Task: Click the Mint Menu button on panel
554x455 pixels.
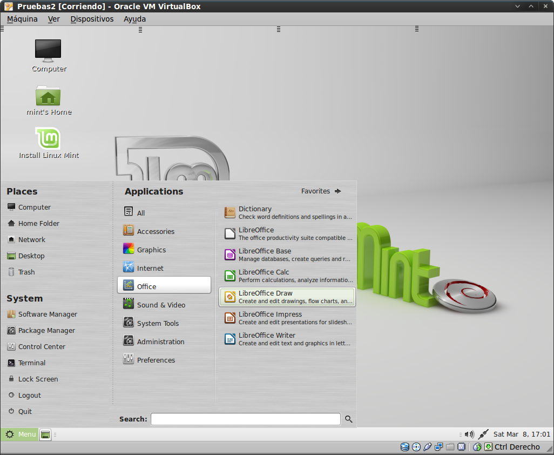Action: point(20,434)
